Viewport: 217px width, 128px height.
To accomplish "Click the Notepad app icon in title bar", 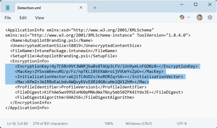I will 8,8.
